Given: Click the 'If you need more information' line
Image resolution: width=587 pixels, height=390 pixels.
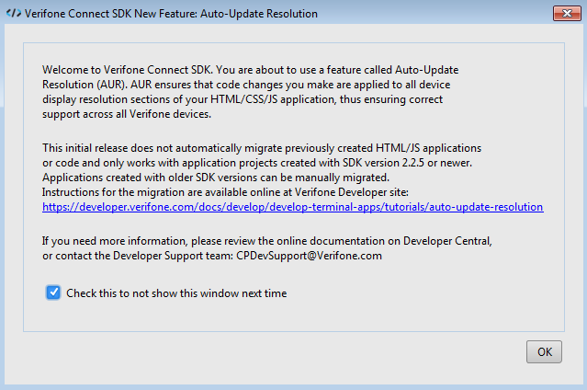Looking at the screenshot, I should (x=267, y=241).
